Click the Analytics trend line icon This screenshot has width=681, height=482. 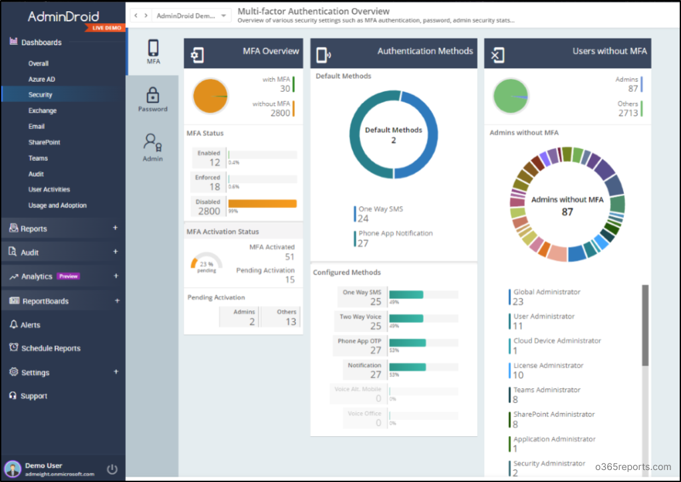point(14,276)
